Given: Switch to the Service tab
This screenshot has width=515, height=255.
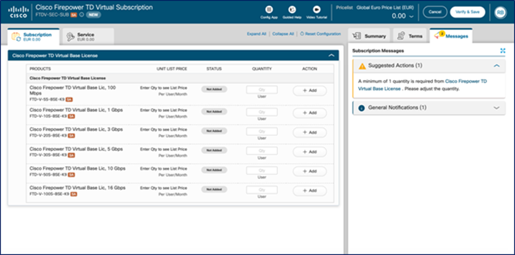Looking at the screenshot, I should click(x=88, y=37).
